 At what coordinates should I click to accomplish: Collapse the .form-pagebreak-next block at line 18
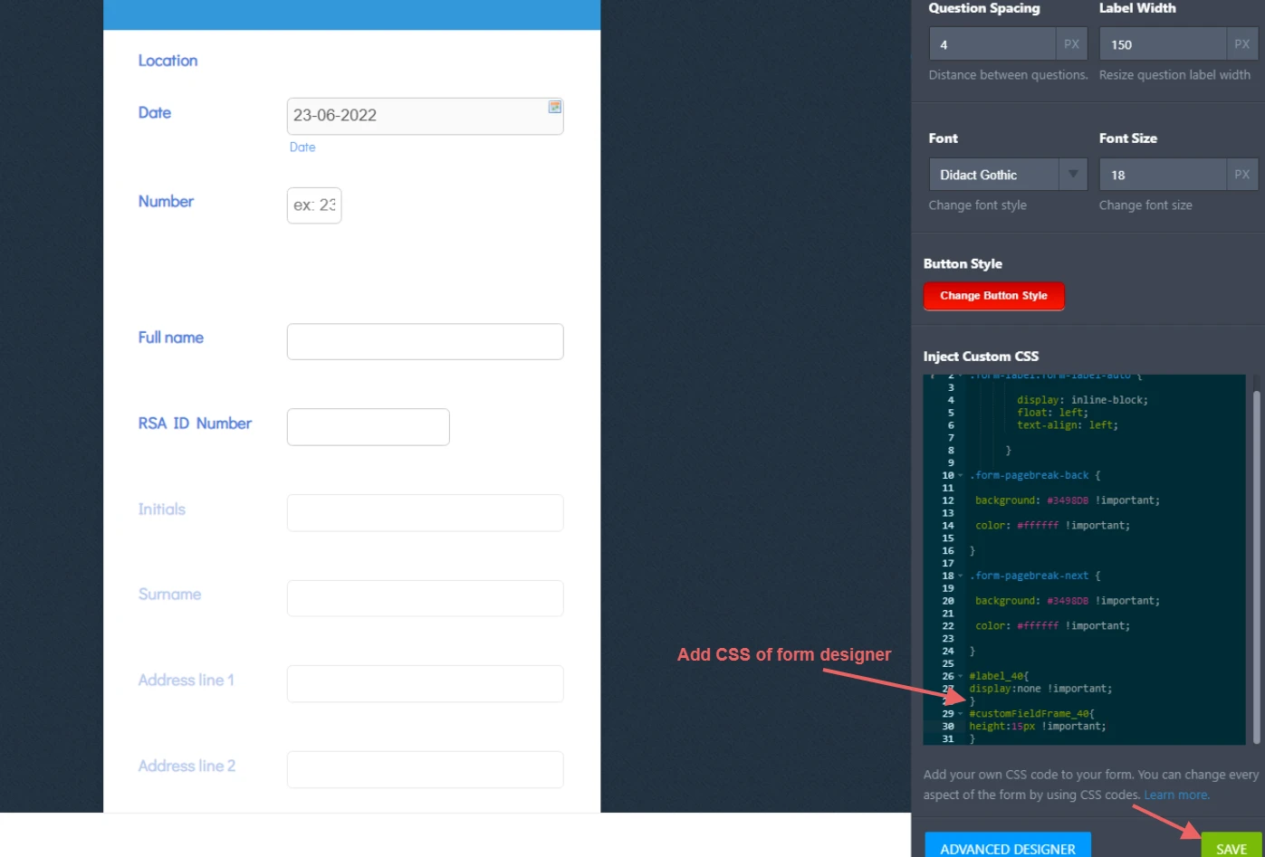coord(961,576)
